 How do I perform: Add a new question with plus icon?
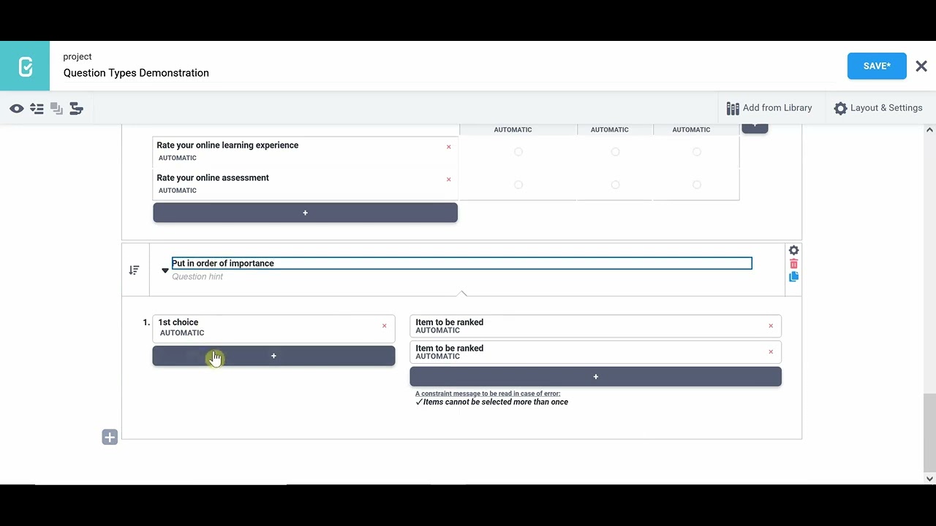pyautogui.click(x=110, y=438)
